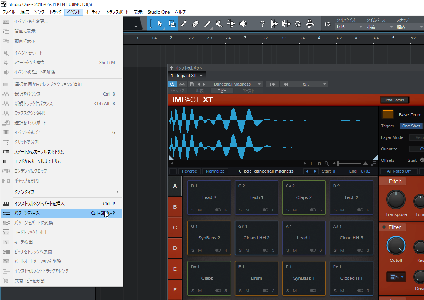Toggle the Pad Focus button
The image size is (424, 300).
click(x=394, y=100)
